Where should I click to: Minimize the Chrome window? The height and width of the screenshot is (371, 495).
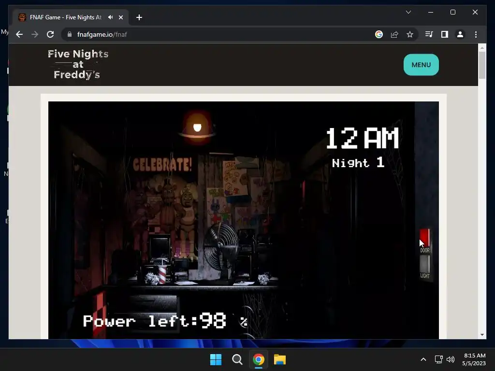click(x=431, y=12)
